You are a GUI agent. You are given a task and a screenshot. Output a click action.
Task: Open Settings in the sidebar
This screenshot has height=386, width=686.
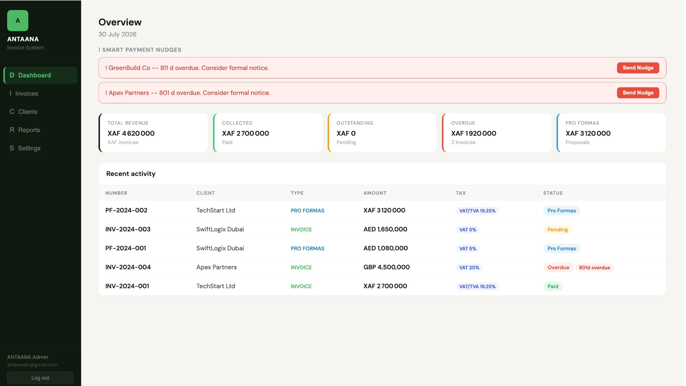pyautogui.click(x=40, y=148)
